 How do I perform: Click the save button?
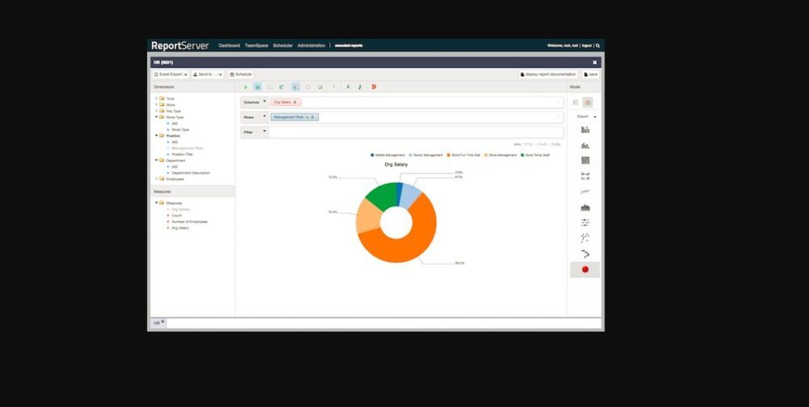[591, 74]
